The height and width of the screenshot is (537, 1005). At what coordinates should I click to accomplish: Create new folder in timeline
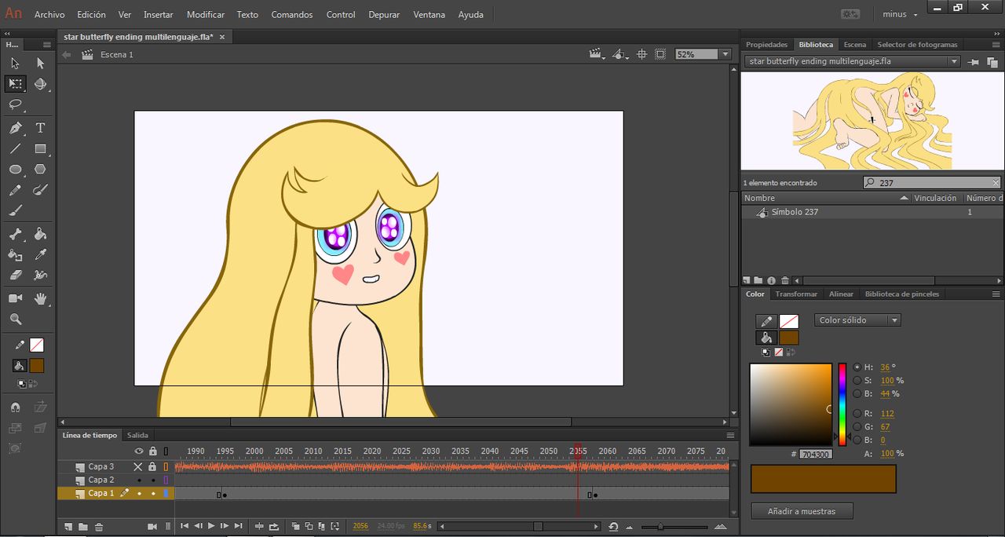click(83, 527)
